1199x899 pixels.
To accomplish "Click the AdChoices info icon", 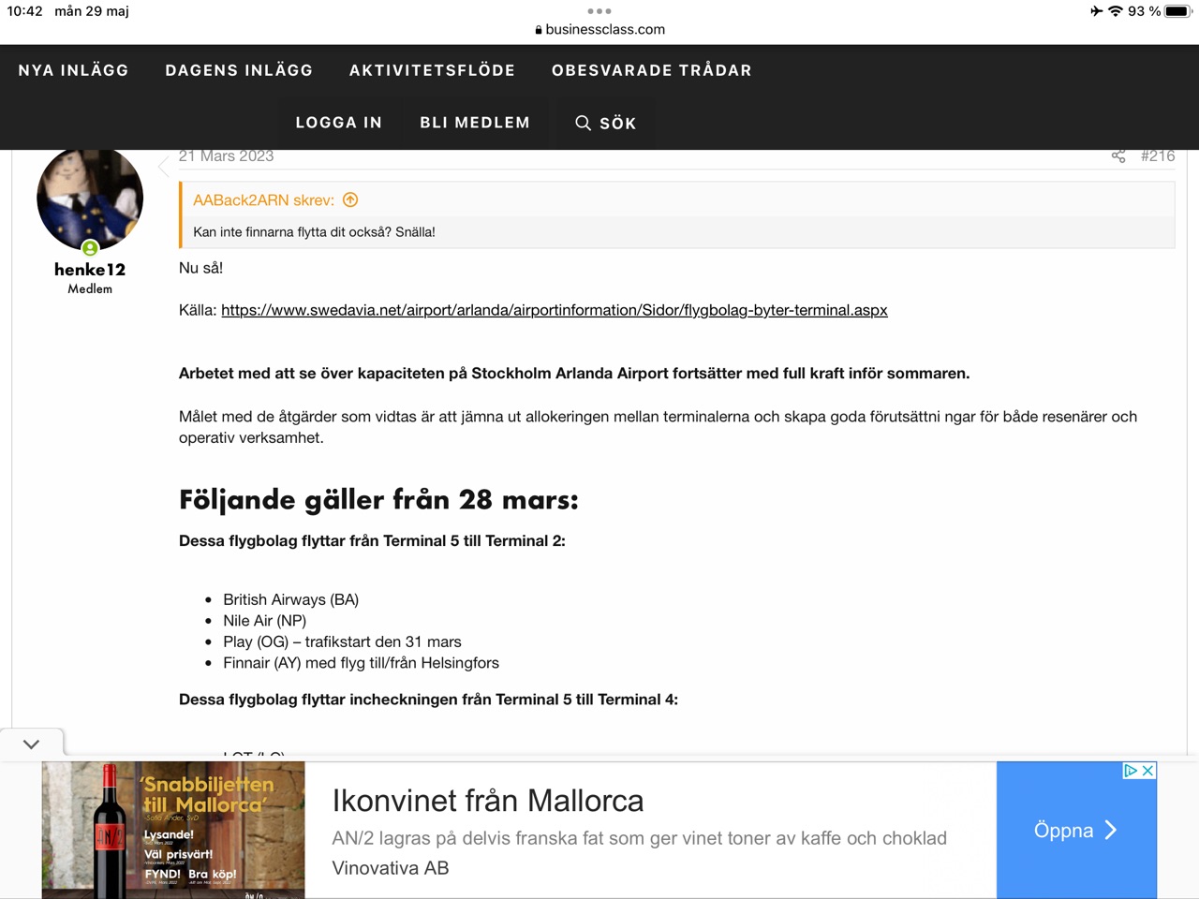I will 1131,771.
